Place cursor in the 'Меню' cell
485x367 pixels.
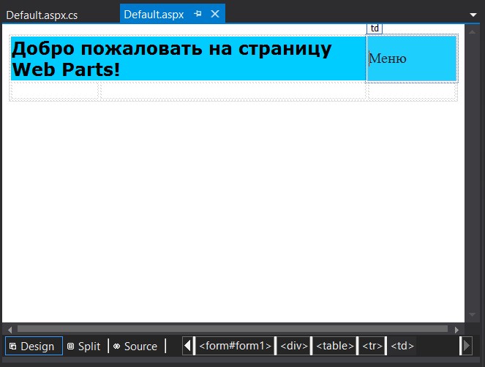click(x=412, y=58)
